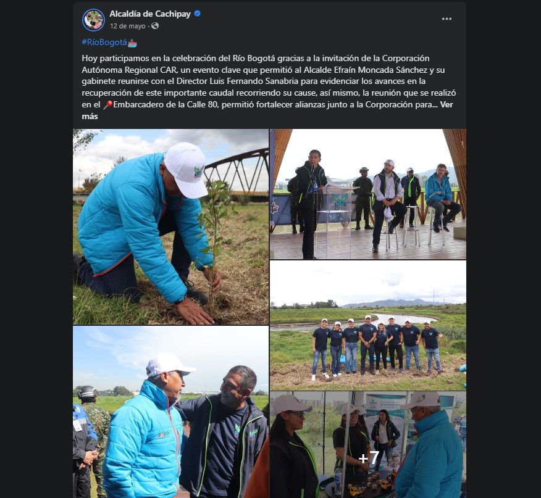Open the tree-planting photo

[x=171, y=227]
